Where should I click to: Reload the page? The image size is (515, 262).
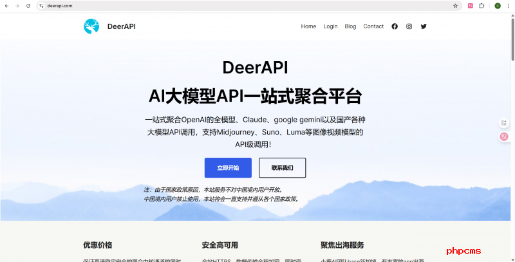click(x=28, y=5)
